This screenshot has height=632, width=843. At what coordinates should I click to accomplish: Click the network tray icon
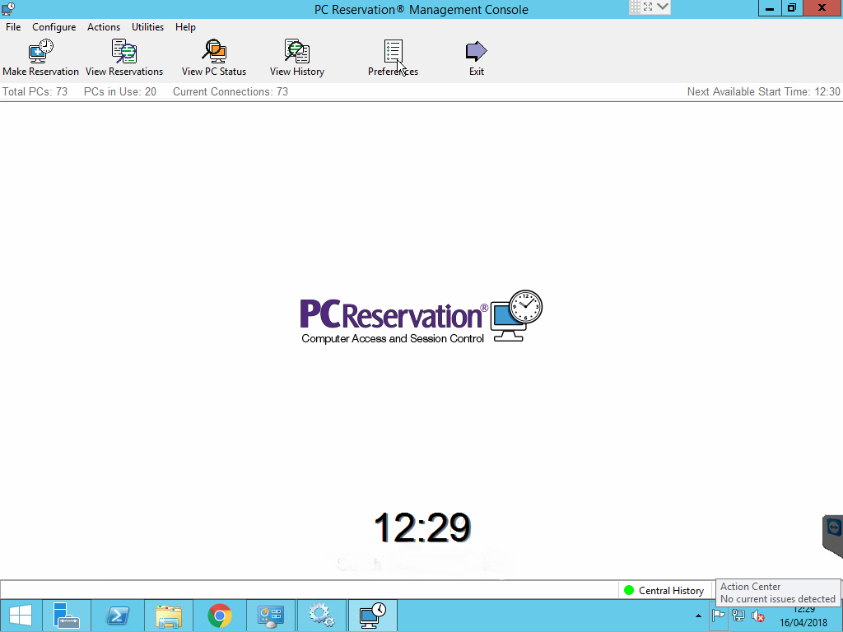[738, 616]
